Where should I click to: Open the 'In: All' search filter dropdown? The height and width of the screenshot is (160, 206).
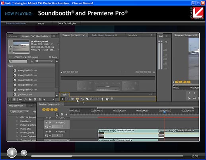point(44,61)
